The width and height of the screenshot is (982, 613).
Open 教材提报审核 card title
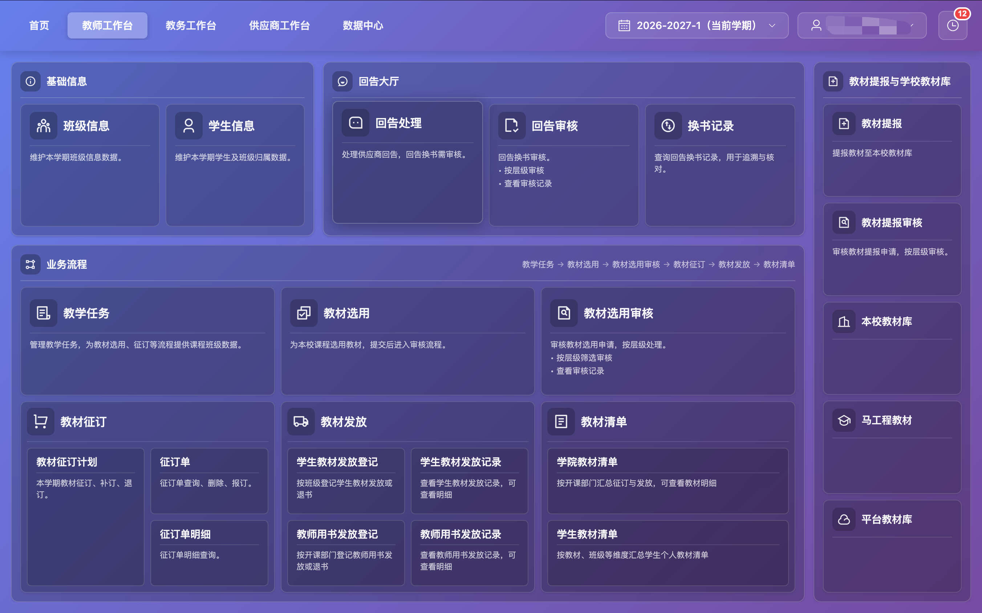point(892,223)
